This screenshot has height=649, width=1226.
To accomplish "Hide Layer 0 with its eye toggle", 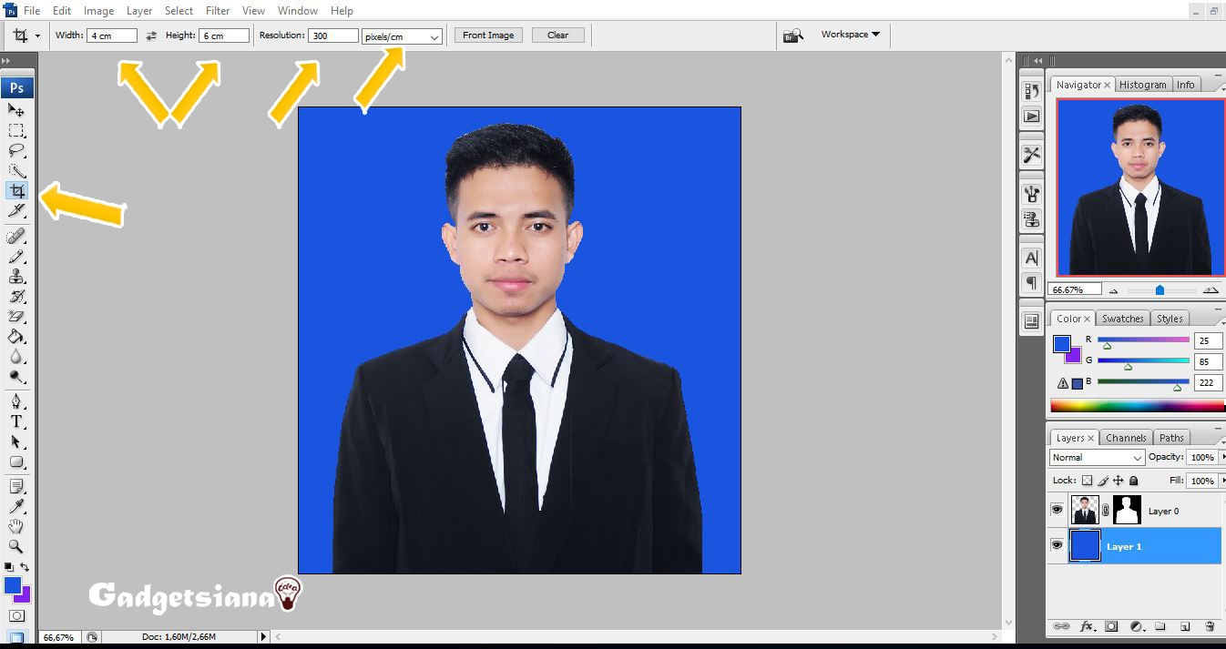I will coord(1057,509).
